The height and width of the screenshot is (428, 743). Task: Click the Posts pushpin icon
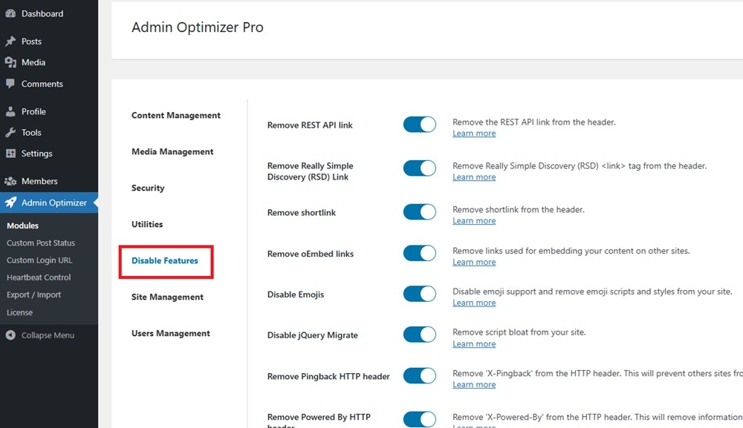10,42
